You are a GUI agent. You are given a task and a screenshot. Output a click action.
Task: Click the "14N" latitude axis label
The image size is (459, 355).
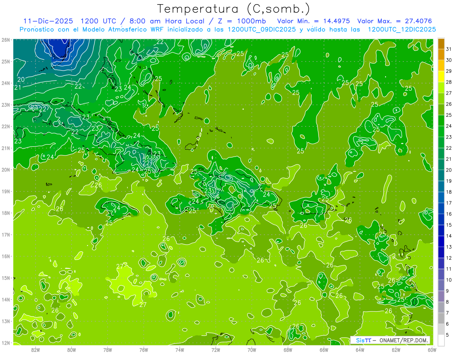pyautogui.click(x=6, y=299)
